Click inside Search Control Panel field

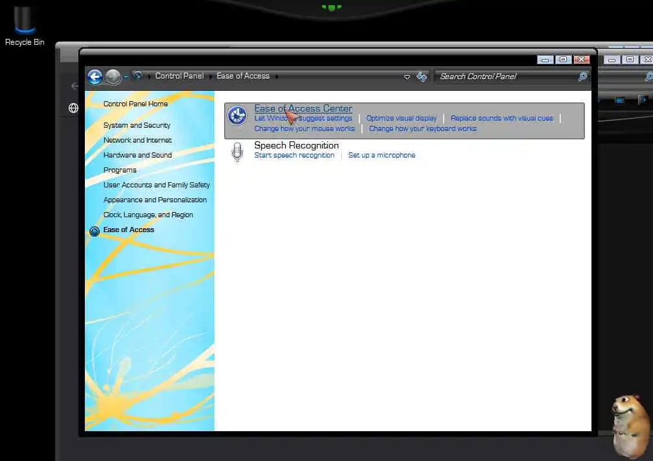coord(506,77)
